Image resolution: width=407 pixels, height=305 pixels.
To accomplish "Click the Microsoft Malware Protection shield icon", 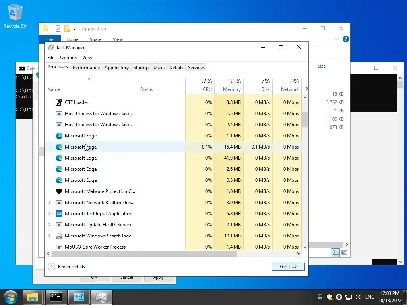I will click(59, 191).
